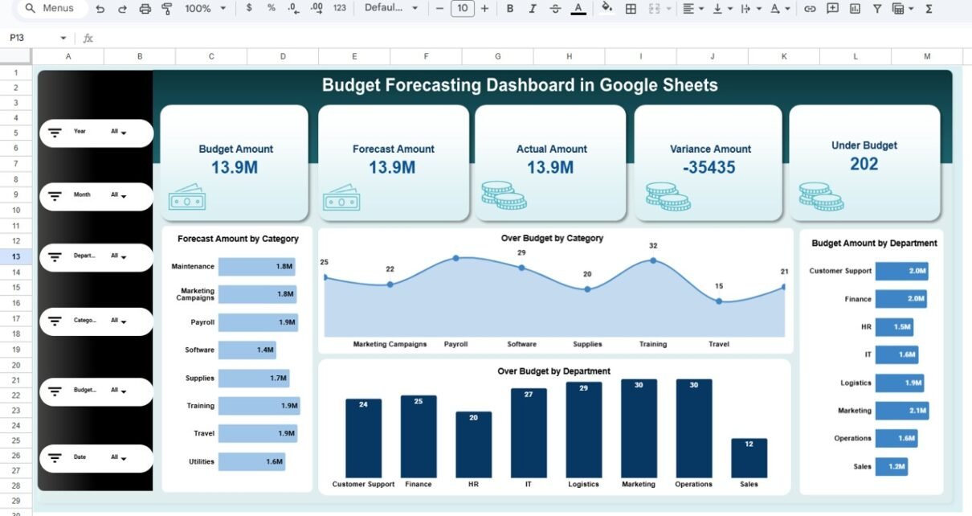The width and height of the screenshot is (972, 516).
Task: Click the Borders icon
Action: pyautogui.click(x=631, y=9)
